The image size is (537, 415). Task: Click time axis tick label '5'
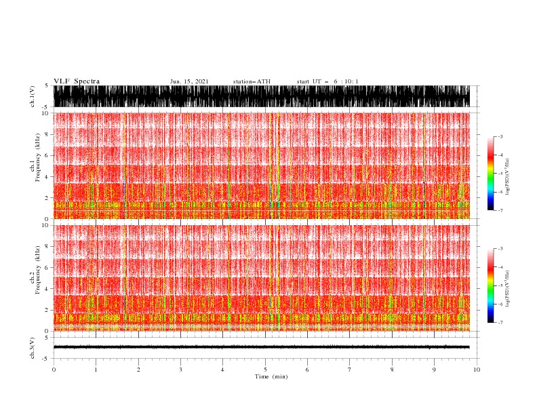pyautogui.click(x=265, y=370)
